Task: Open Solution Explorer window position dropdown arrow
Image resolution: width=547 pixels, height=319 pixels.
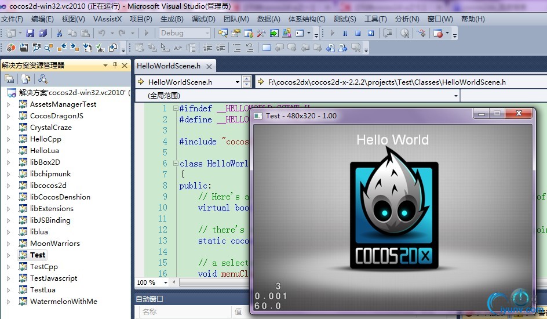Action: click(105, 66)
